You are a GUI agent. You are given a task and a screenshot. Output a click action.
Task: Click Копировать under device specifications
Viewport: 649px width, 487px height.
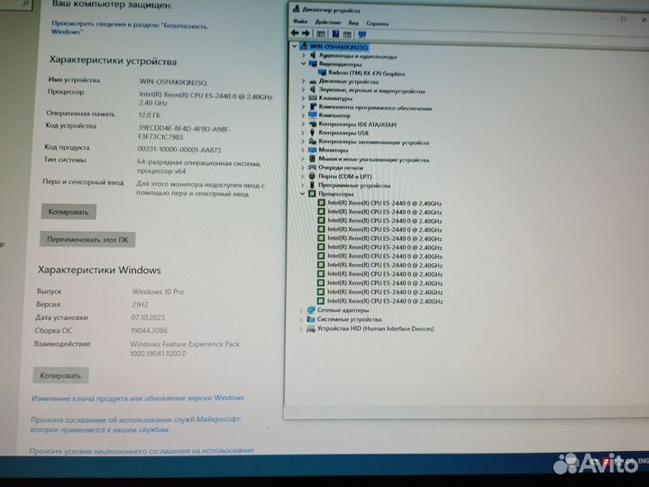69,212
